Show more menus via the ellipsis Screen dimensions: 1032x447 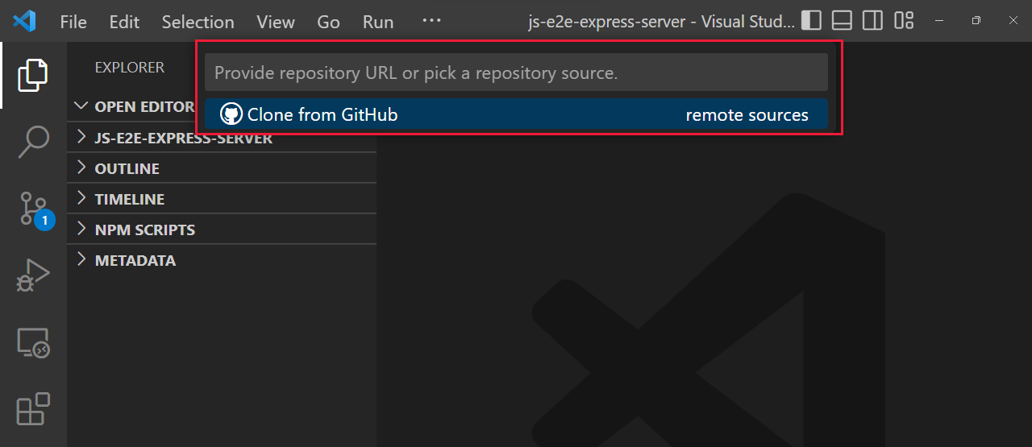point(431,21)
